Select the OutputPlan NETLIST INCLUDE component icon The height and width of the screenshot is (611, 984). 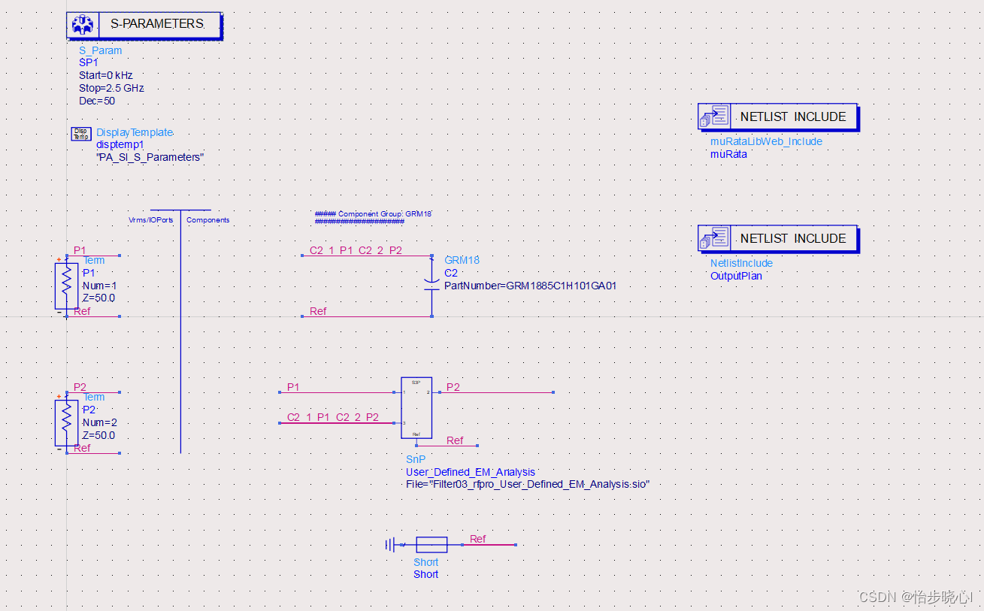coord(713,238)
